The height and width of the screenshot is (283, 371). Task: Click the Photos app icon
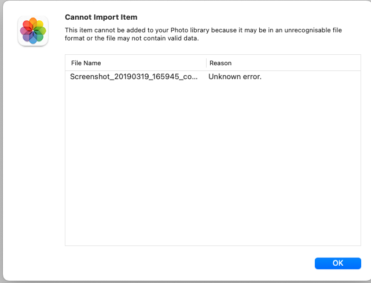coord(33,31)
